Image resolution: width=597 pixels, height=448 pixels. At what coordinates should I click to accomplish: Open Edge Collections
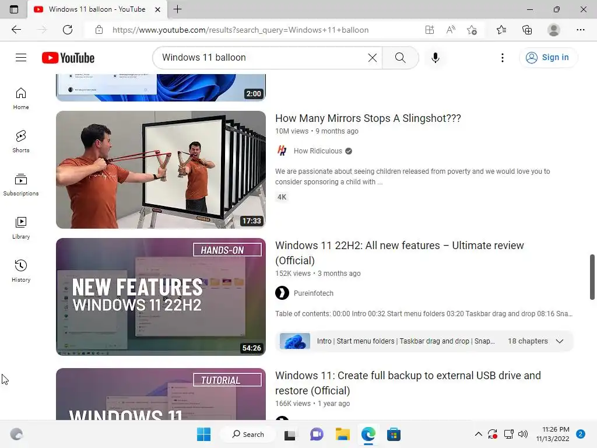pyautogui.click(x=527, y=30)
